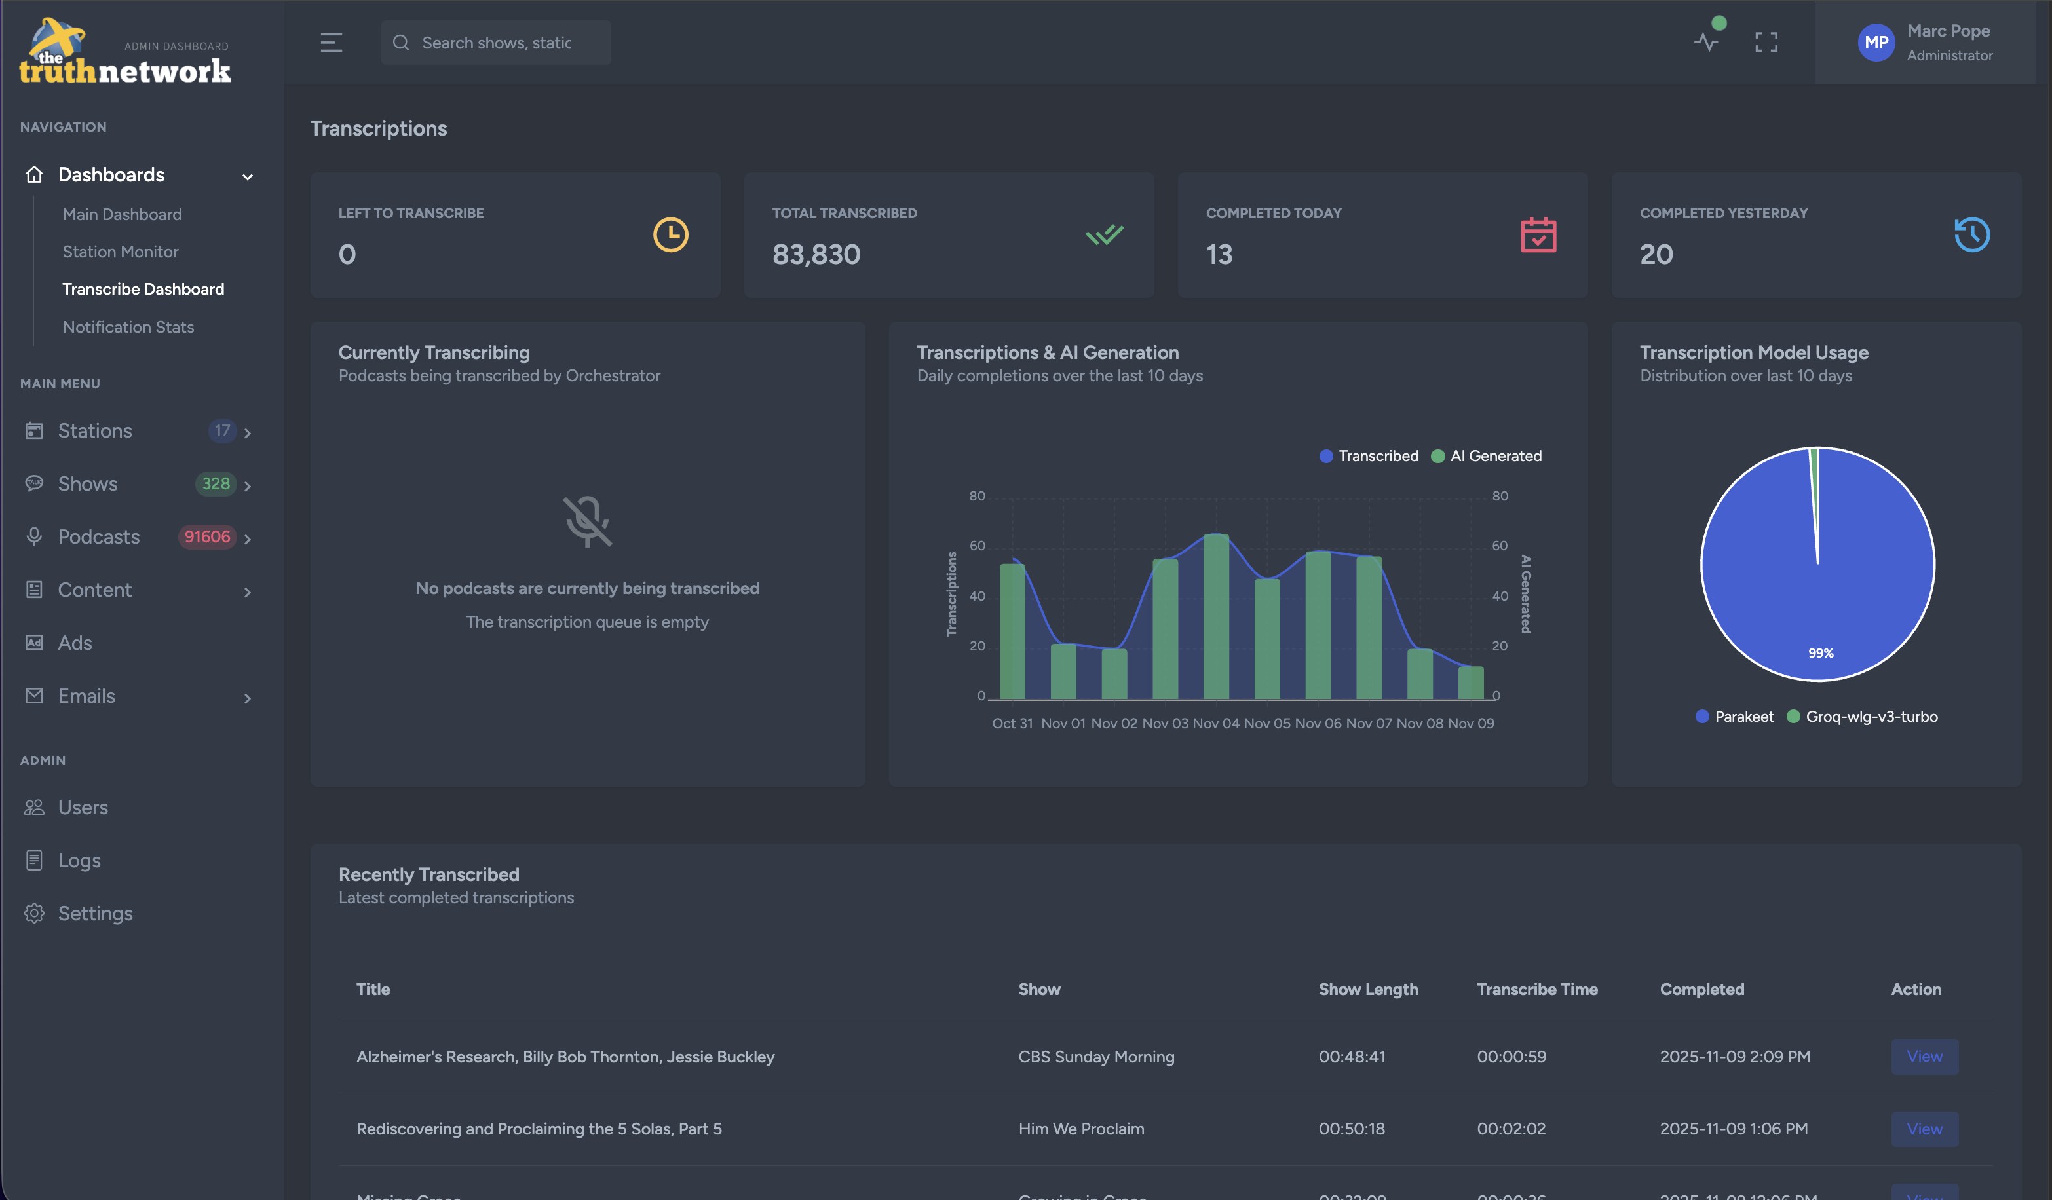Click the hamburger menu toggle icon

[331, 43]
